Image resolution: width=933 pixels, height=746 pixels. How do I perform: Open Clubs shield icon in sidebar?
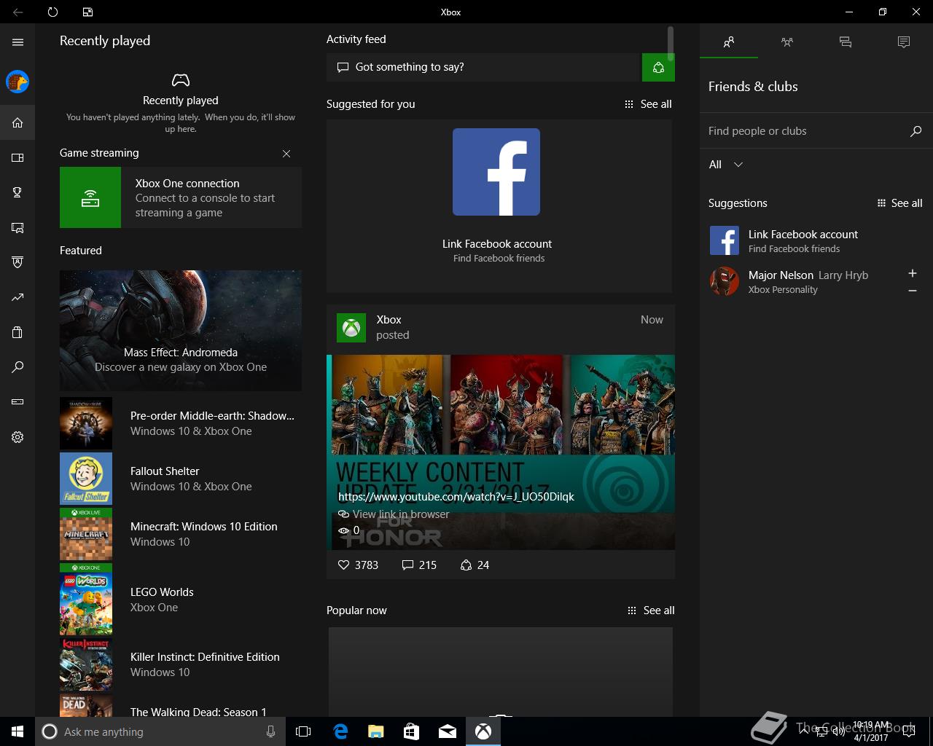(17, 262)
